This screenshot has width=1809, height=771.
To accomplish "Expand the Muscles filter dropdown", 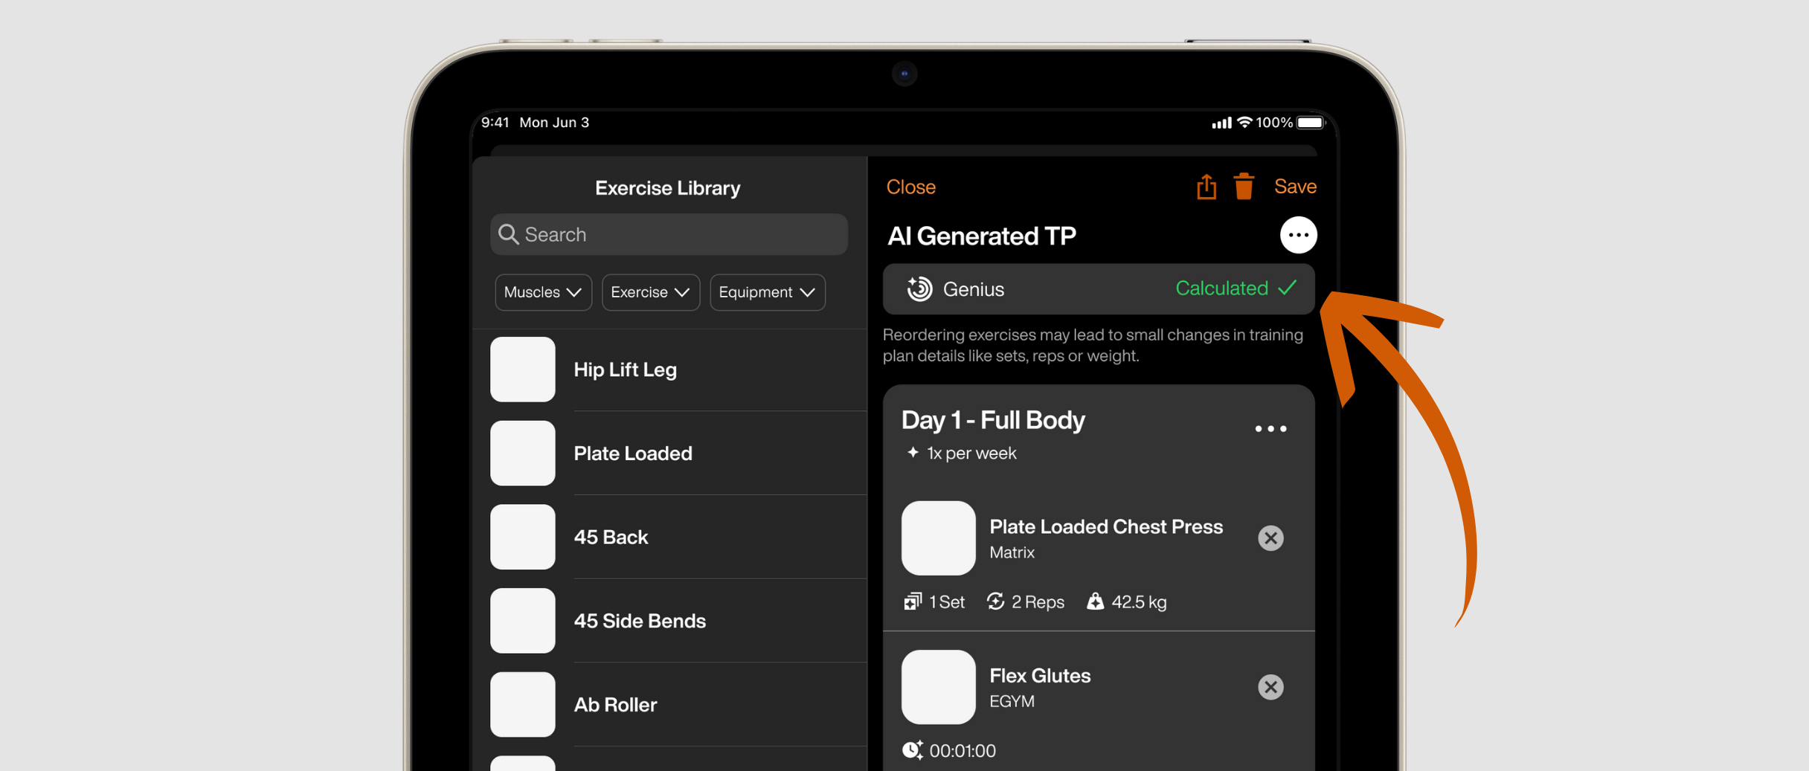I will coord(542,292).
